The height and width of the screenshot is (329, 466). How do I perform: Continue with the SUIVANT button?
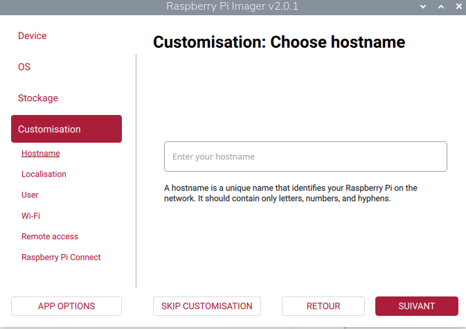[x=416, y=306]
